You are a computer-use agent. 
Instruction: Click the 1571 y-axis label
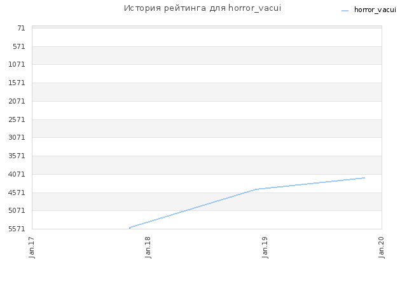point(17,83)
